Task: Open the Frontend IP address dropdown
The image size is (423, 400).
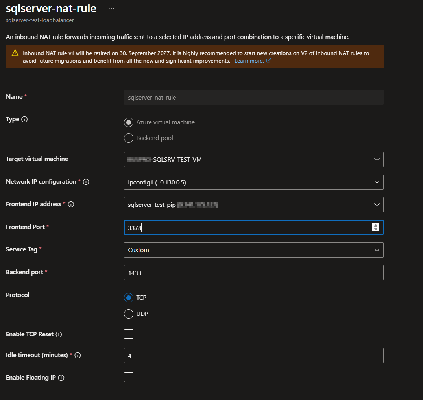Action: [253, 205]
